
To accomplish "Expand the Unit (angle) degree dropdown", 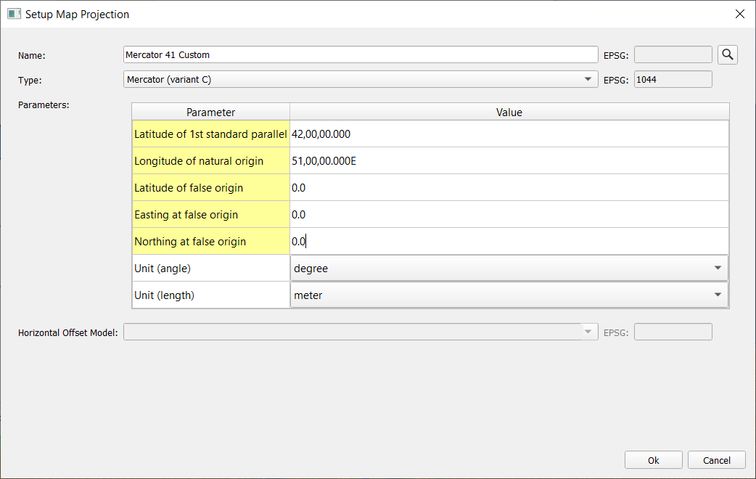I will coord(509,268).
